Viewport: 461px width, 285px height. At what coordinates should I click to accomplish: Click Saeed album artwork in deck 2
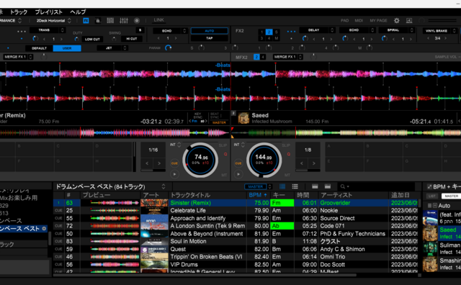[x=243, y=118]
